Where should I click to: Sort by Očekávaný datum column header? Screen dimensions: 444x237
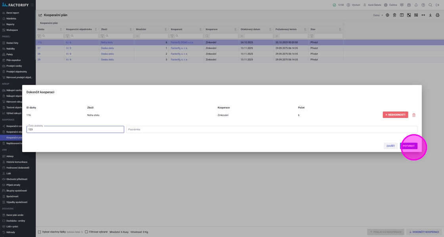click(250, 29)
